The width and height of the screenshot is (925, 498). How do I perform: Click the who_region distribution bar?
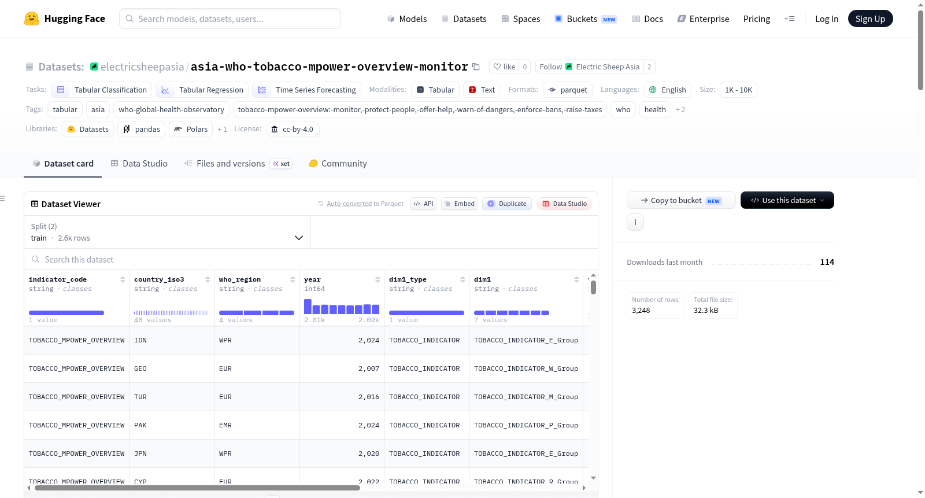pos(257,313)
